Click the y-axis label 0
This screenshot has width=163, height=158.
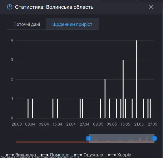click(12, 118)
